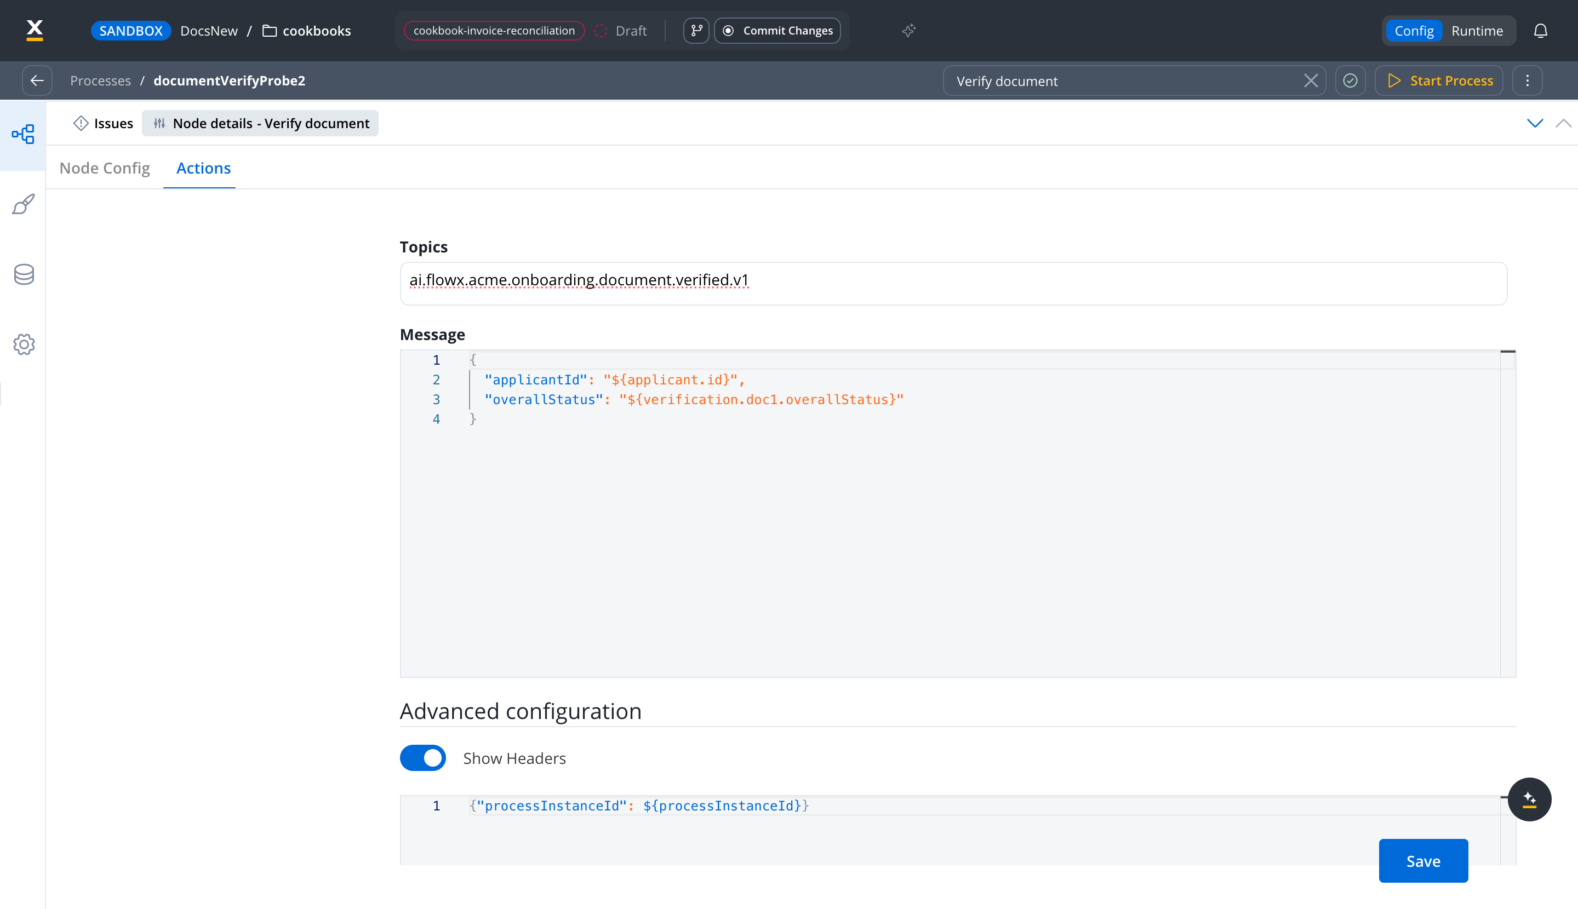Open the data model database sidebar icon
This screenshot has height=909, width=1578.
click(24, 274)
